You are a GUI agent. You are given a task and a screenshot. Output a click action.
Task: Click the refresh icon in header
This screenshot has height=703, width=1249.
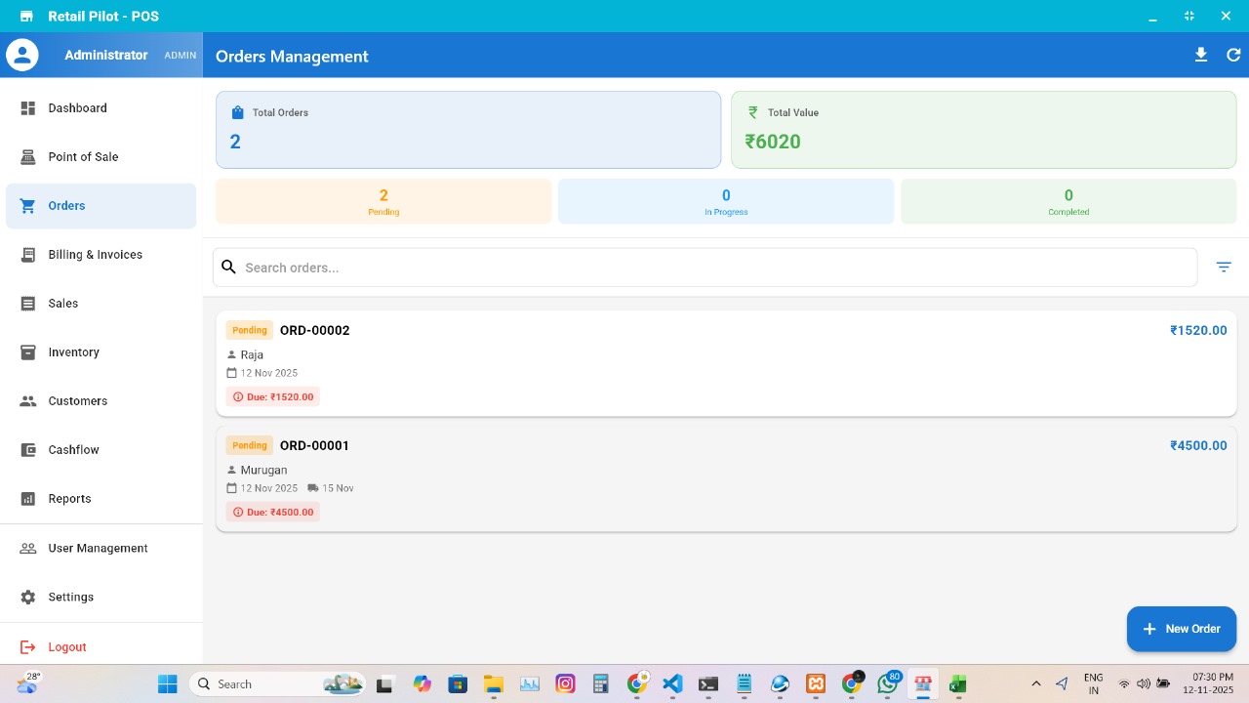[x=1233, y=56]
